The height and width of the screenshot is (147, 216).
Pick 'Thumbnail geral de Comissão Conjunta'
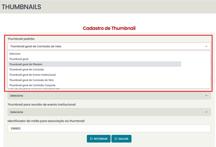click(x=32, y=85)
